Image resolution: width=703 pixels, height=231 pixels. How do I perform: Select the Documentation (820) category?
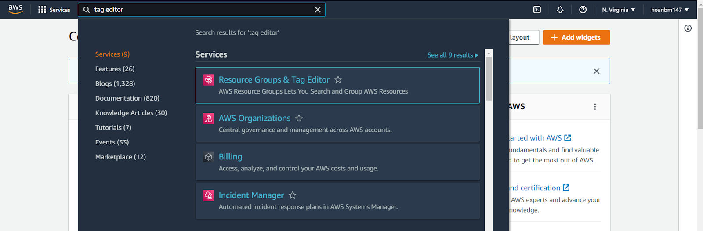click(x=127, y=98)
